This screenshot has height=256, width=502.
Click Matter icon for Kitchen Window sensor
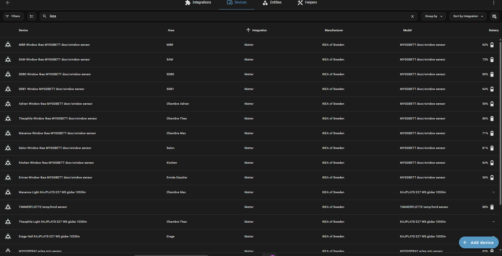[8, 163]
